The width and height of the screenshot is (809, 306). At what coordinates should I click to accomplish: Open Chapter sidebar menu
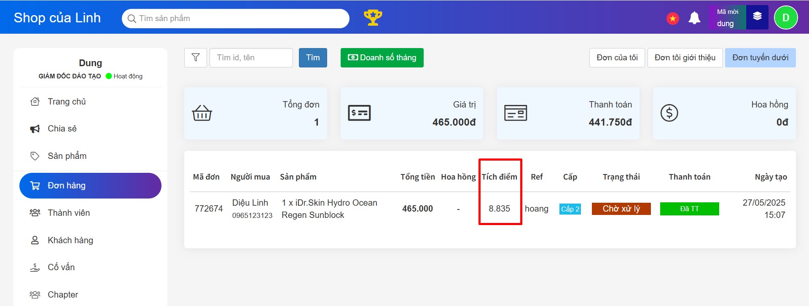tap(90, 295)
